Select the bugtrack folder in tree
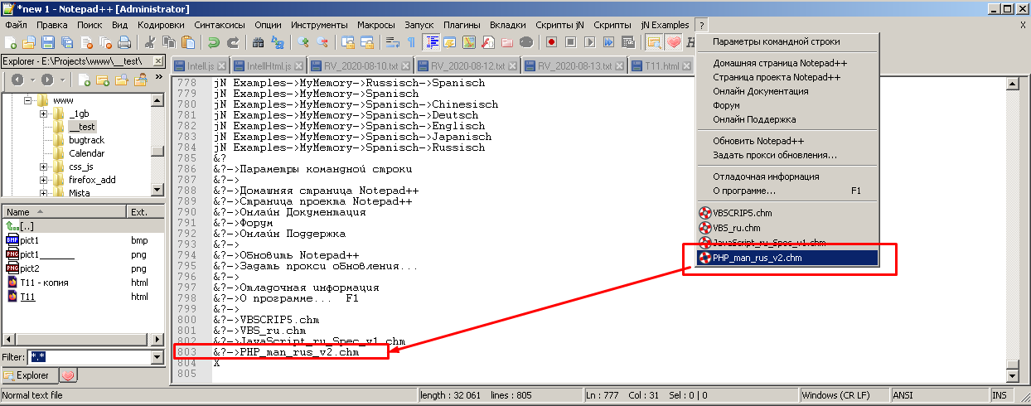 click(86, 140)
